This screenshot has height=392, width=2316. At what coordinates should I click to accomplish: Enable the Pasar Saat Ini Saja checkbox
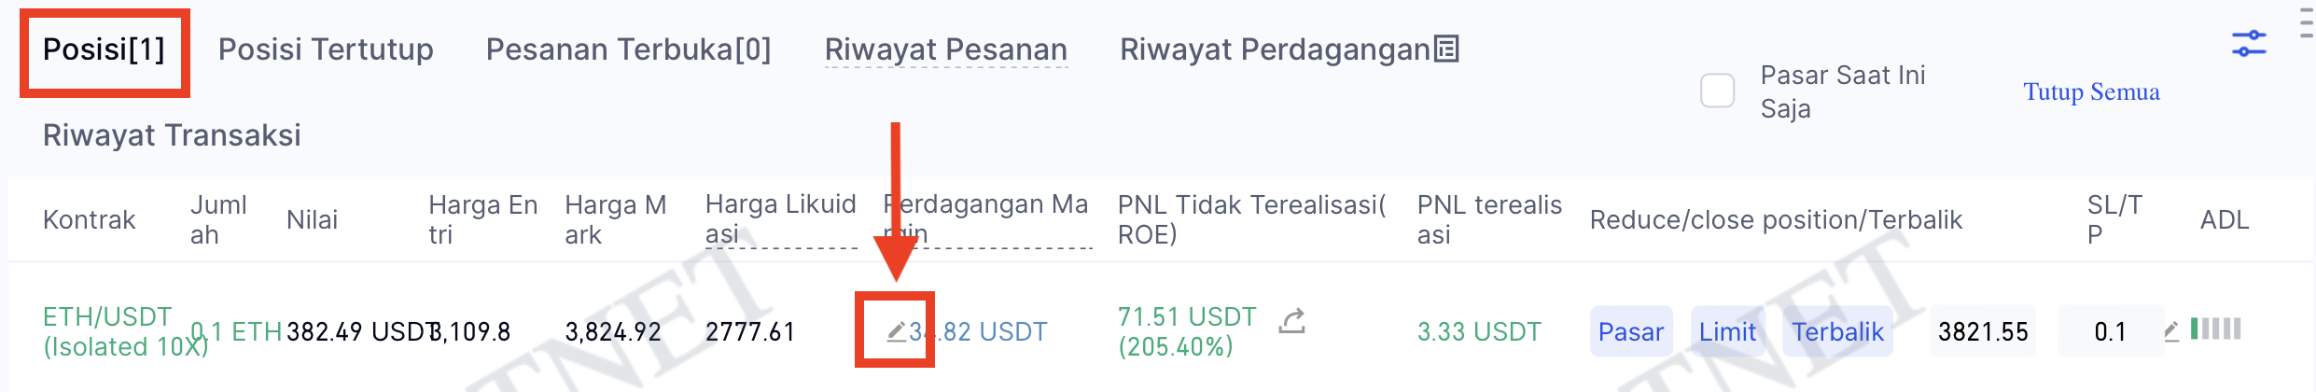(1717, 91)
